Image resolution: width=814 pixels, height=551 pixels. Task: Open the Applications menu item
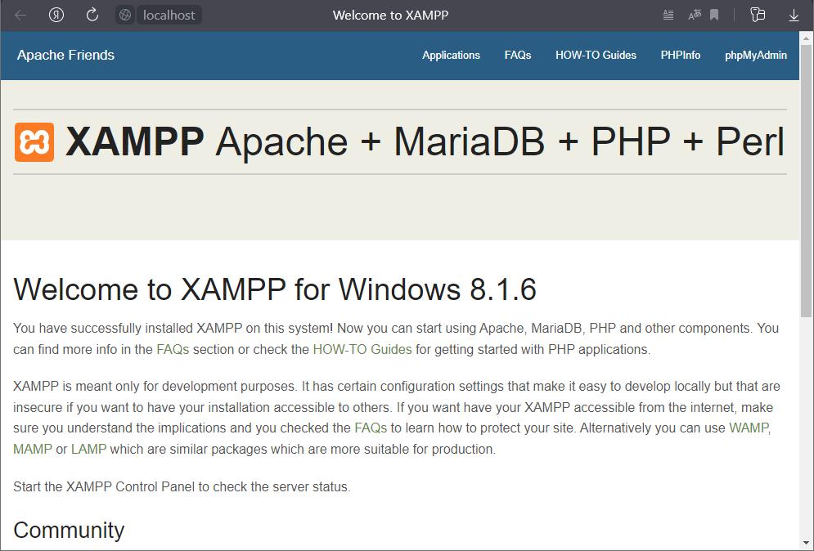451,55
